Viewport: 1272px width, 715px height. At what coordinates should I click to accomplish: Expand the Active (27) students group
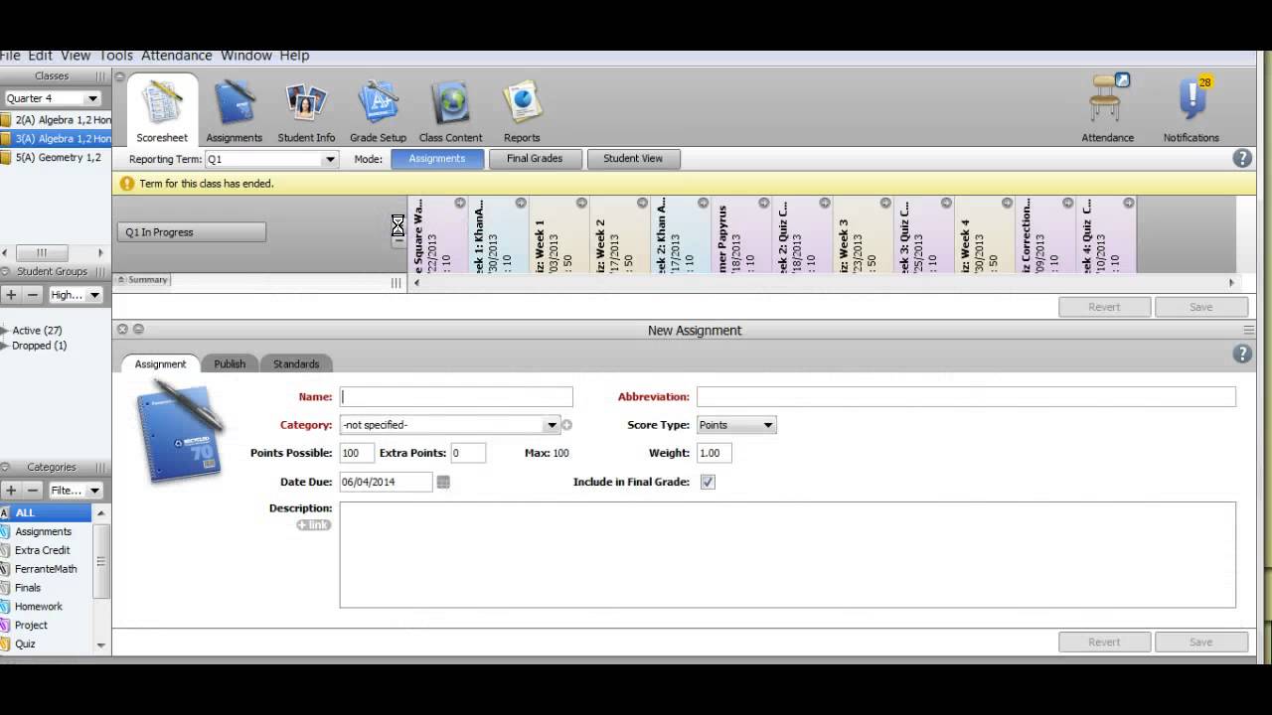point(5,331)
